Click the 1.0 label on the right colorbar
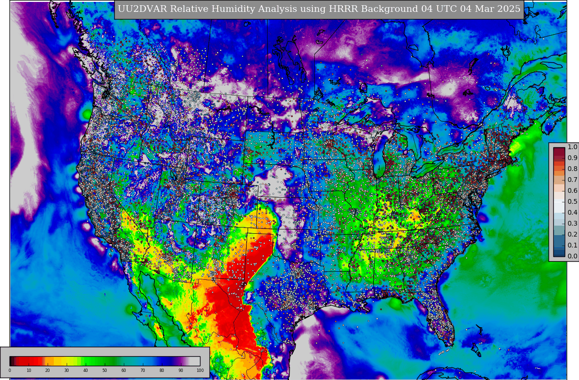 pos(572,147)
